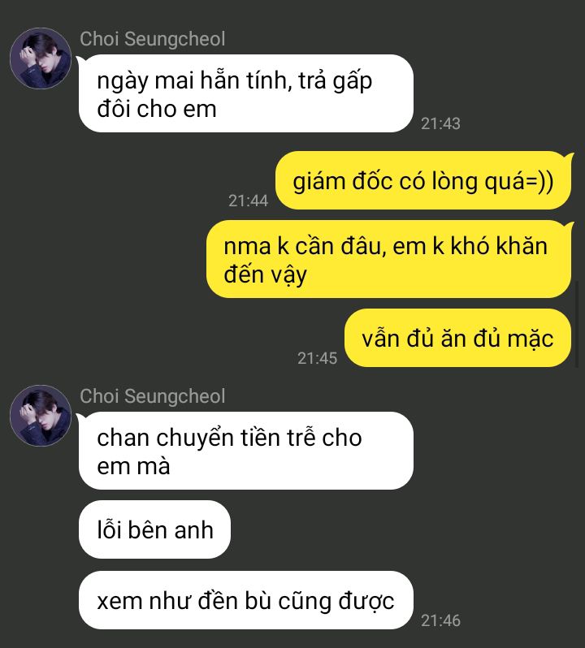Click the word "đền bù" in the last message
This screenshot has height=648, width=585.
coord(234,601)
